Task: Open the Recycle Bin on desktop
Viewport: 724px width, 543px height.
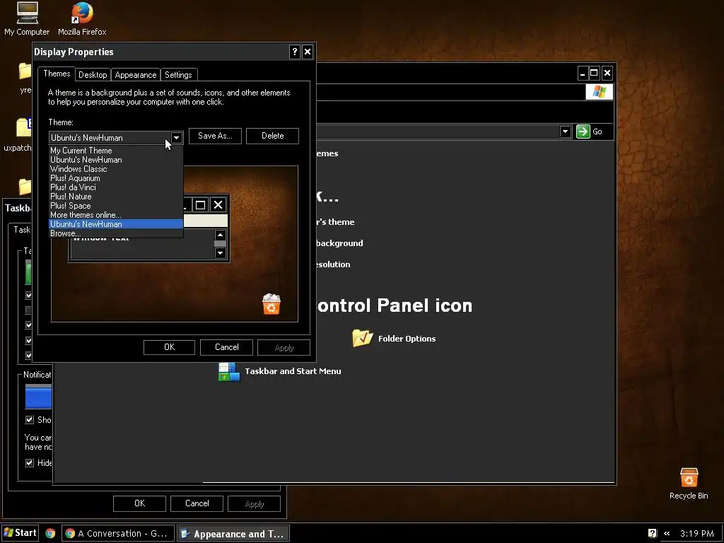Action: click(689, 483)
